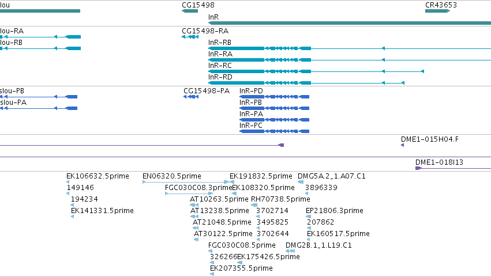Screen dimensions: 491x277
Task: Click the DME1-018I13 clone label
Action: [439, 162]
